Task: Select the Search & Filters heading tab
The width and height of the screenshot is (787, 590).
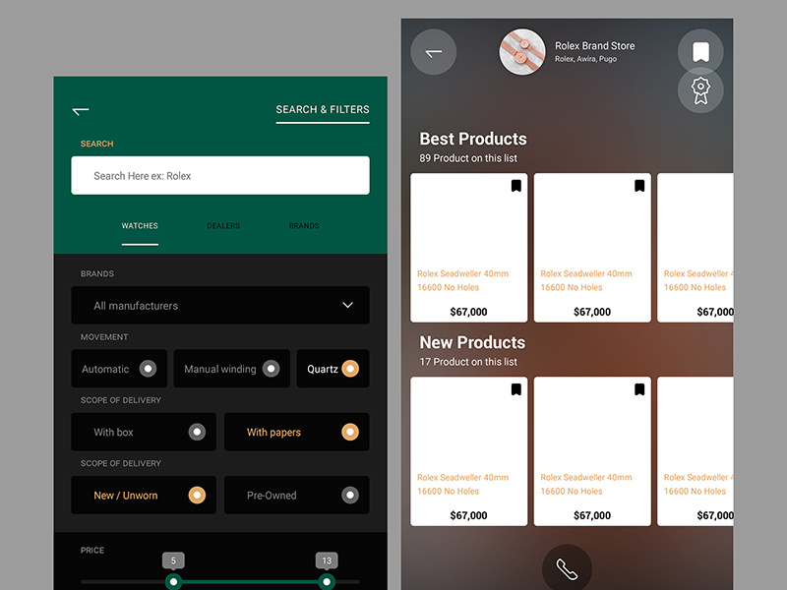Action: click(x=323, y=109)
